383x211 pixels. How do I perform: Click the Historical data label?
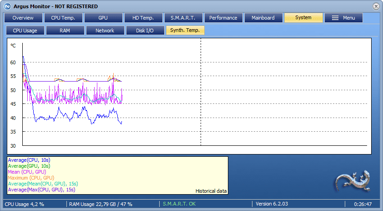(x=211, y=191)
